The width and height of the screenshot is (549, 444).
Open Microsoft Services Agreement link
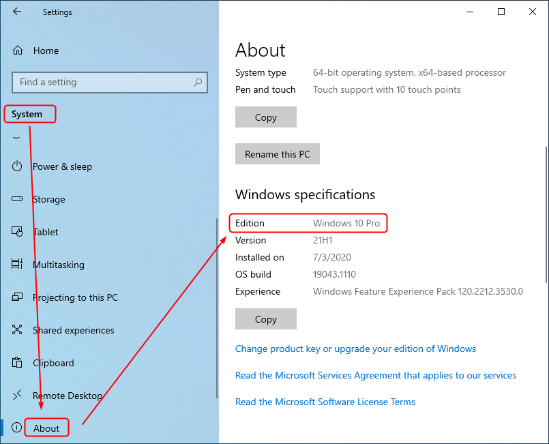pyautogui.click(x=376, y=375)
